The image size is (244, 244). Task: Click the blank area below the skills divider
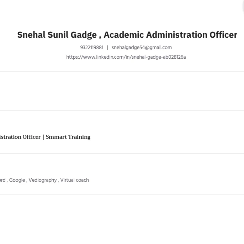[122, 217]
